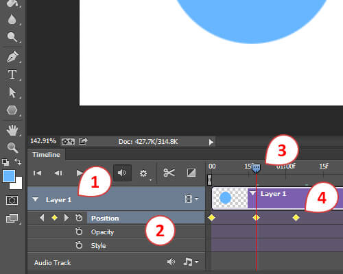This screenshot has height=274, width=343.
Task: Select the Pen tool
Action: pyautogui.click(x=12, y=56)
